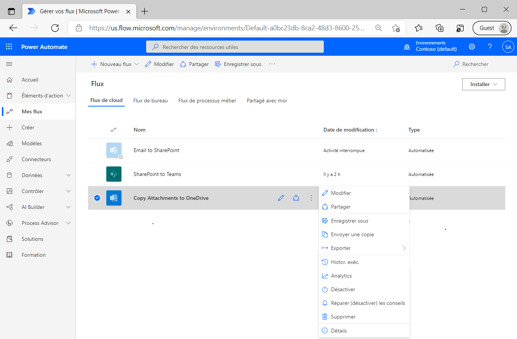Open Formation in the sidebar
Image resolution: width=517 pixels, height=339 pixels.
(34, 255)
